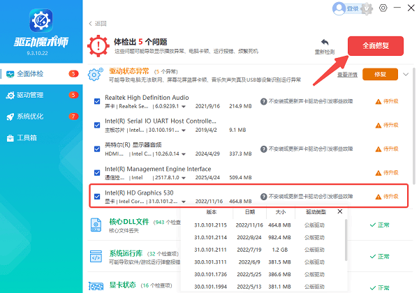The image size is (419, 293).
Task: Click 待升级 warning icon for Realtek audio
Action: click(x=378, y=101)
